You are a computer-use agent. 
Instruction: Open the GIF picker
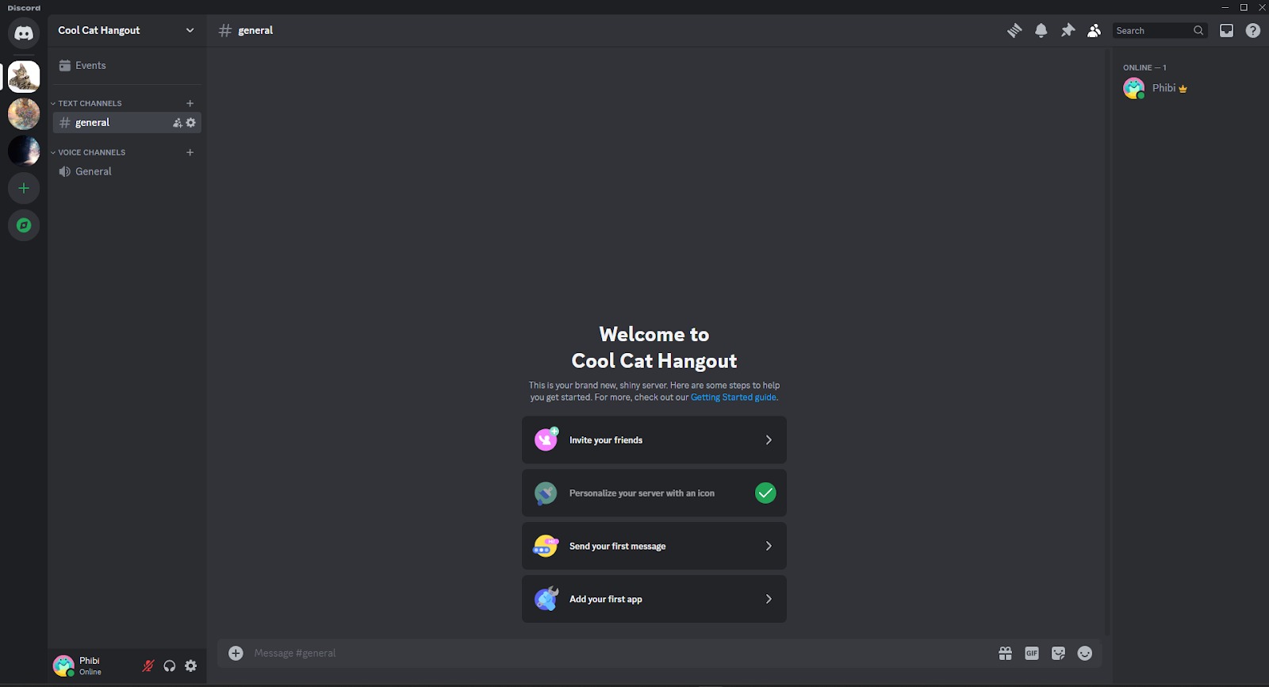[x=1032, y=653]
